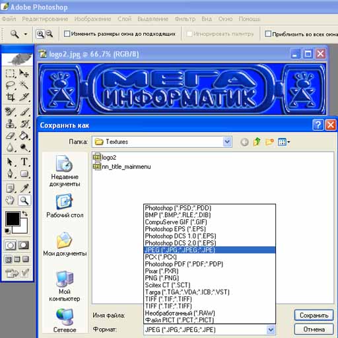Select the Healing Brush tool
Viewport: 338px width, 338px height.
pos(10,112)
